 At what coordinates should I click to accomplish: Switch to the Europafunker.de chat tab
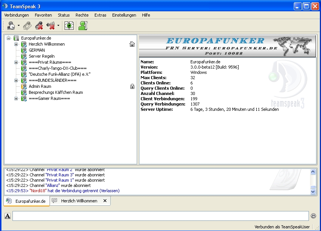[x=26, y=201]
